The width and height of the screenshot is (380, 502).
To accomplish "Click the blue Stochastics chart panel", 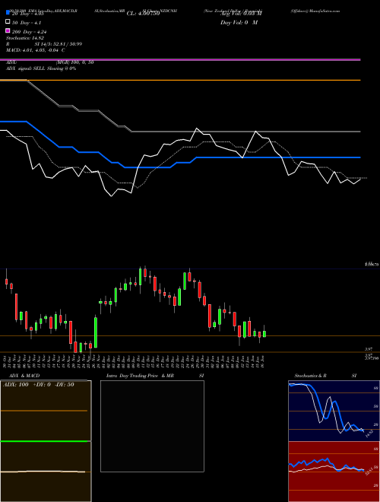I will pyautogui.click(x=334, y=411).
